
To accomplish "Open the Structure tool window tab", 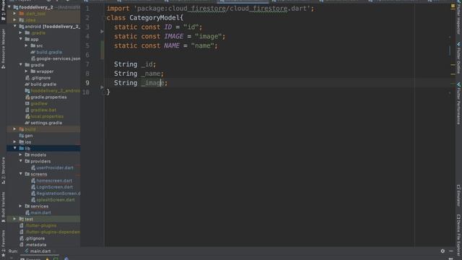I will click(3, 170).
